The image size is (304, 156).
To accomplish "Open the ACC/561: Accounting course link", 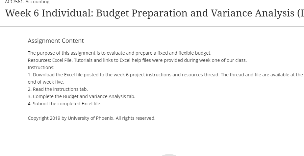I will click(x=27, y=2).
